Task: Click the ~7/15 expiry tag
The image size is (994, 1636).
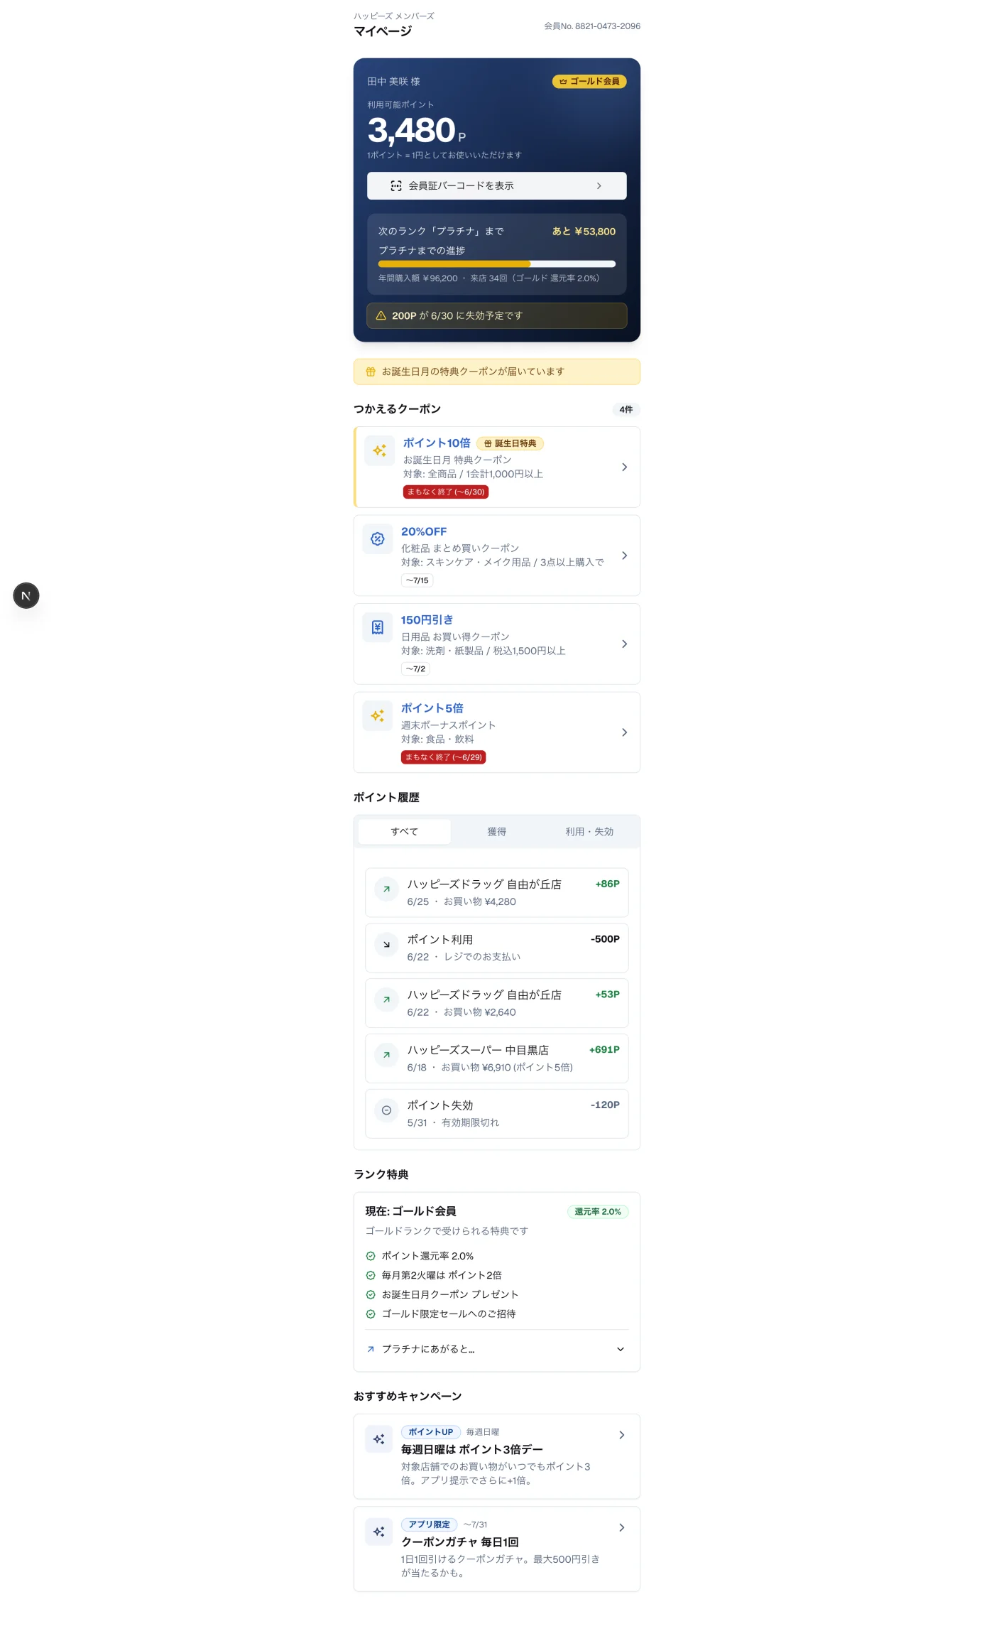Action: pos(417,580)
